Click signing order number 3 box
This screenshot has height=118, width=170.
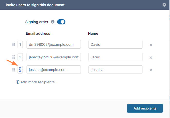(20, 70)
